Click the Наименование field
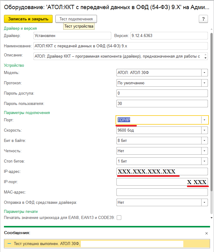Viewport: 214px width, 252px height. [121, 46]
